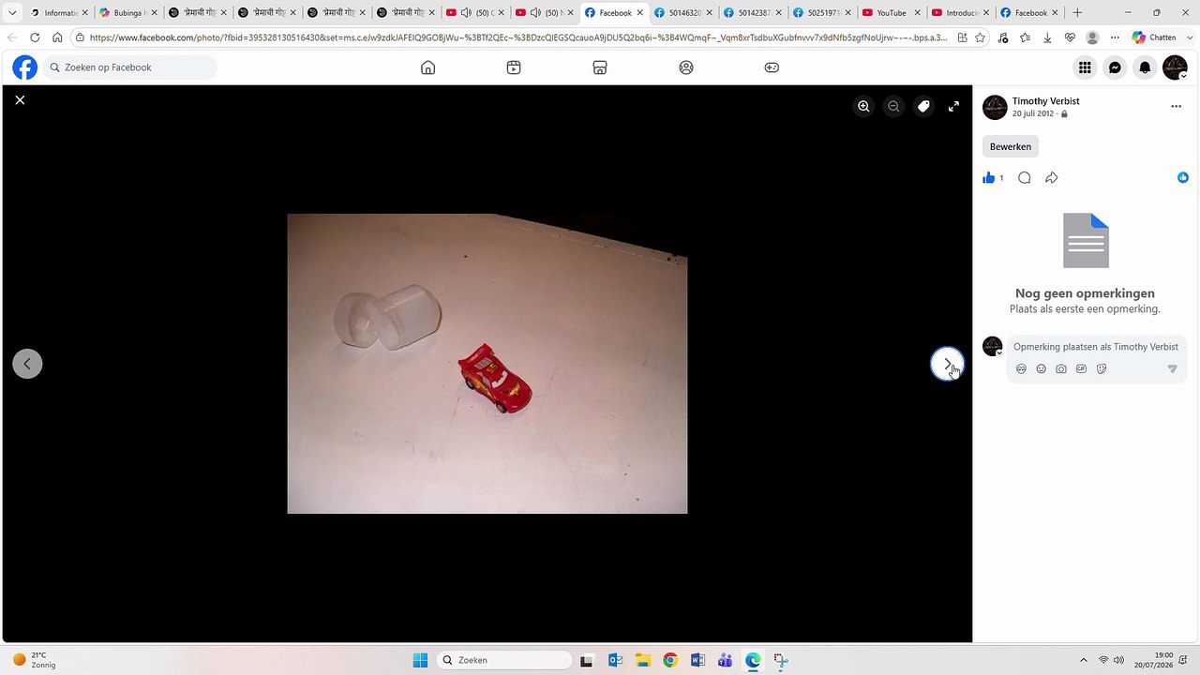The height and width of the screenshot is (675, 1200).
Task: View who reacted via the like reaction badge
Action: (x=1183, y=178)
